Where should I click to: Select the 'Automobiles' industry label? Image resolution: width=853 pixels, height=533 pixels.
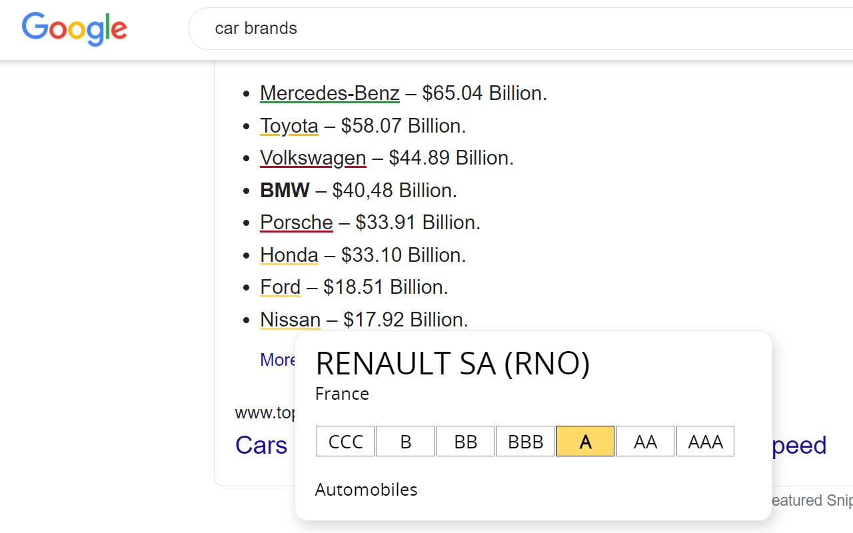click(x=367, y=490)
